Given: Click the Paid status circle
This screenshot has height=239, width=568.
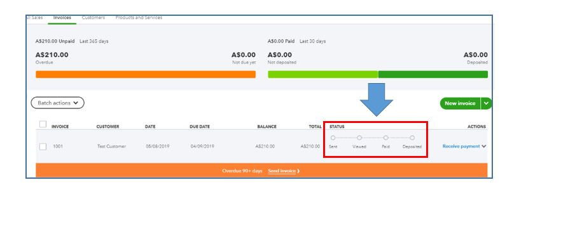Looking at the screenshot, I should (386, 138).
